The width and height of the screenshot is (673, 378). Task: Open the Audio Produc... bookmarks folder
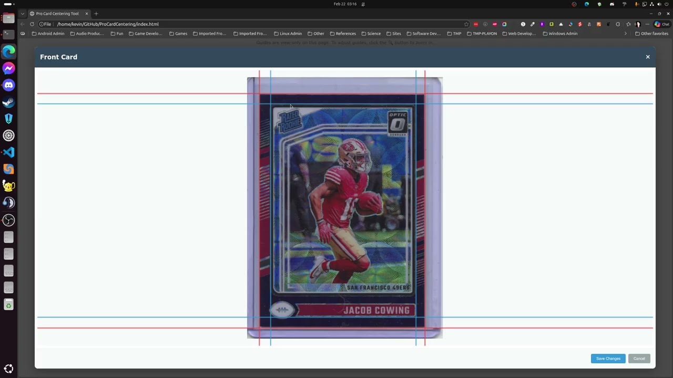point(87,34)
